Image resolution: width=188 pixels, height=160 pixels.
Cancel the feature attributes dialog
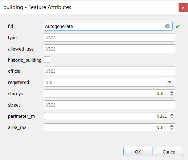pos(169,152)
